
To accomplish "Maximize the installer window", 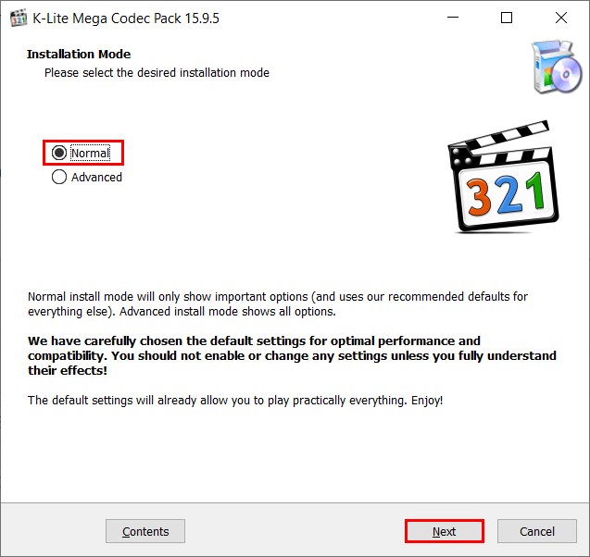I will (507, 18).
